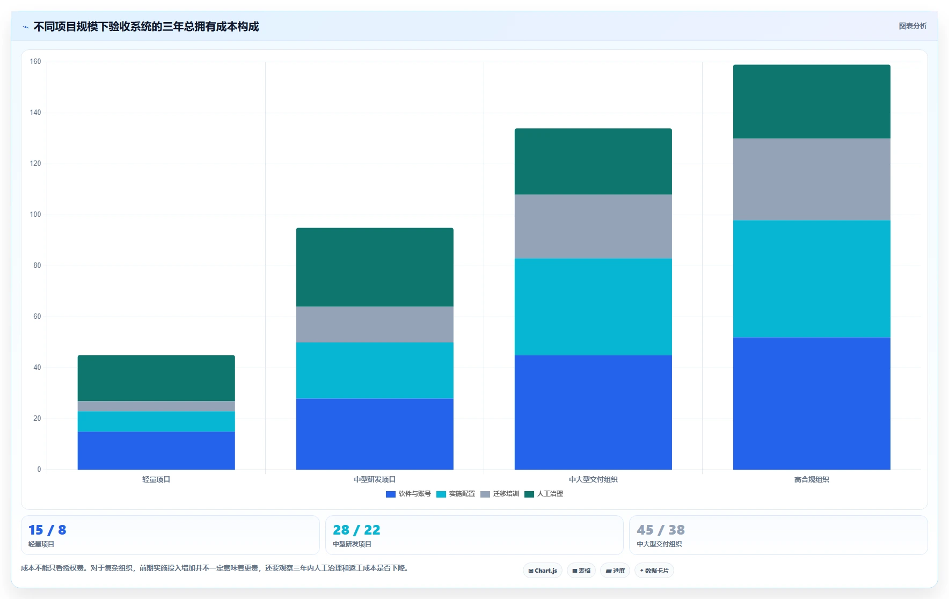Click the 中大型交付组织 x-axis label

tap(593, 479)
